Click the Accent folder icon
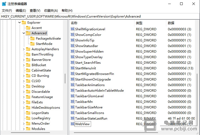200x135 pixels. pyautogui.click(x=28, y=28)
